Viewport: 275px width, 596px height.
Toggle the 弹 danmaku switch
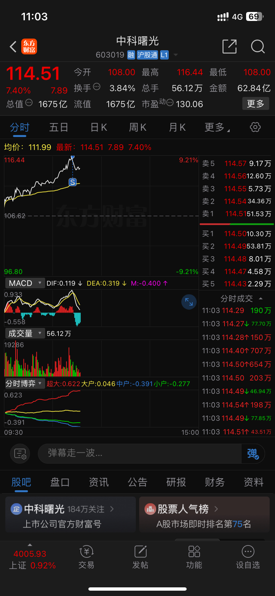click(253, 454)
